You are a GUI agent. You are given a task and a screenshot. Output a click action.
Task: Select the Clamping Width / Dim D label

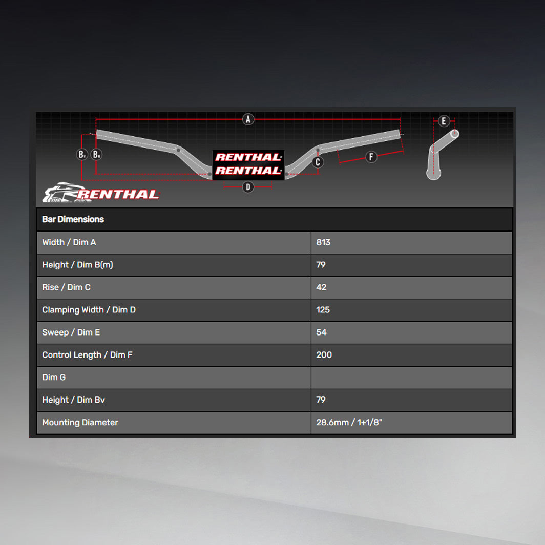[x=89, y=310]
